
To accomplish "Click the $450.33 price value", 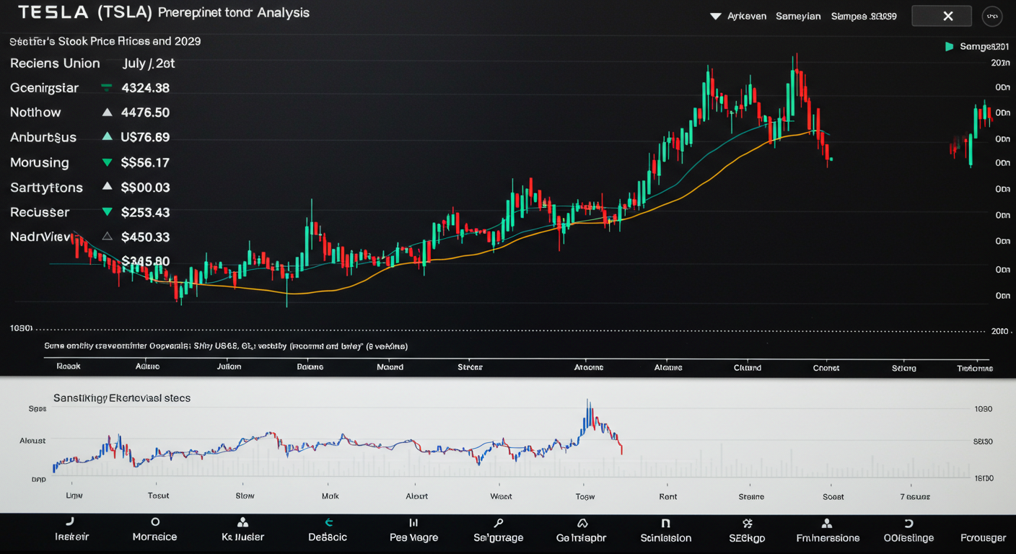I will pos(145,237).
